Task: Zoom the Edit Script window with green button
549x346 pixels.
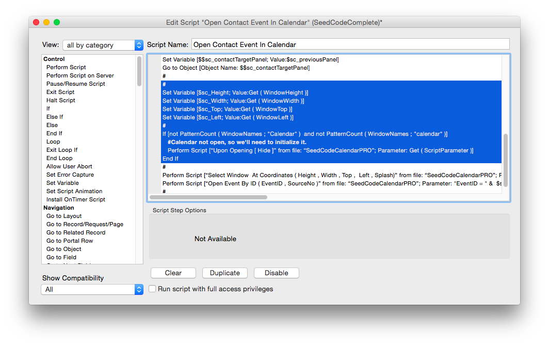Action: 57,22
